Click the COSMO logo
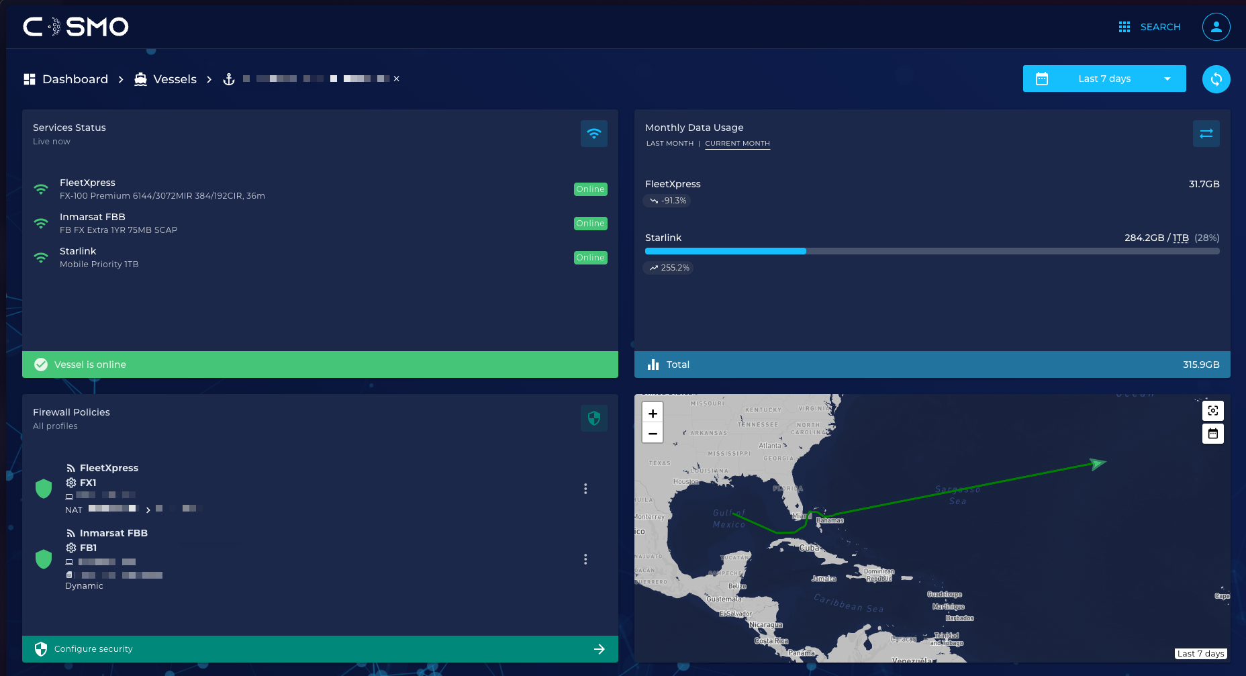 pos(76,27)
